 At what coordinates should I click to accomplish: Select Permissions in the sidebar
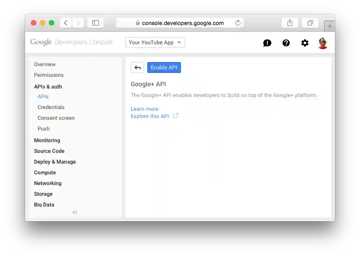click(x=49, y=75)
